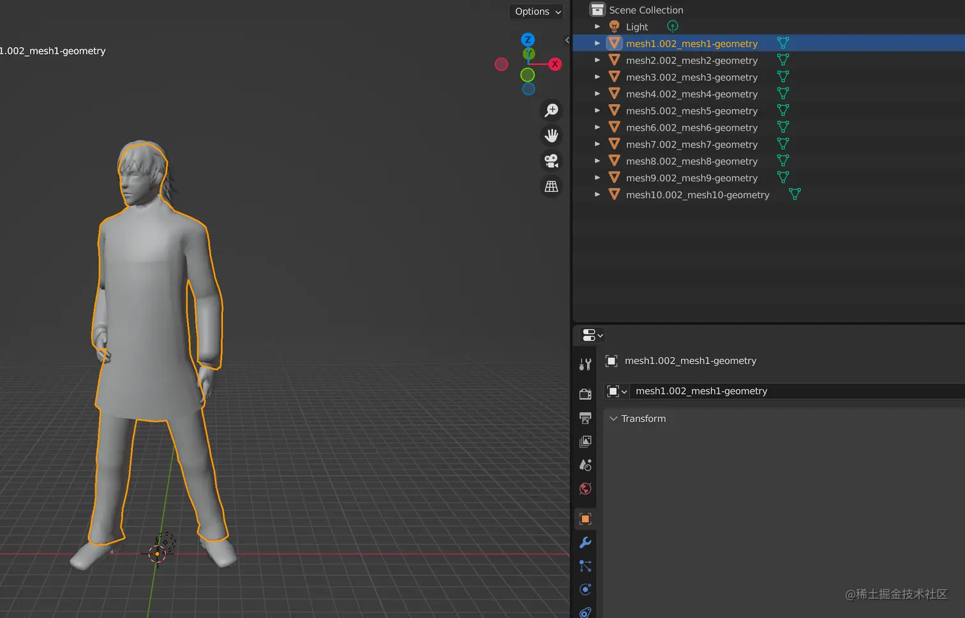Click the negative Y green gizmo dot
Image resolution: width=965 pixels, height=618 pixels.
click(528, 75)
